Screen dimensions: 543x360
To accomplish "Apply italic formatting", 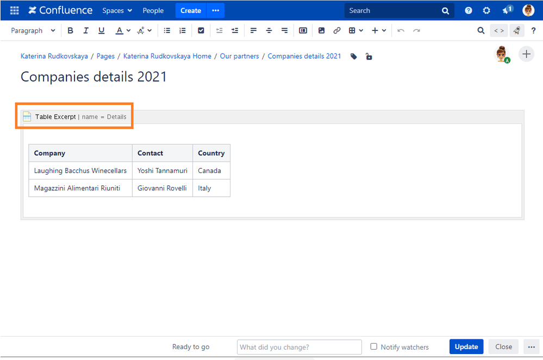I will pyautogui.click(x=85, y=30).
